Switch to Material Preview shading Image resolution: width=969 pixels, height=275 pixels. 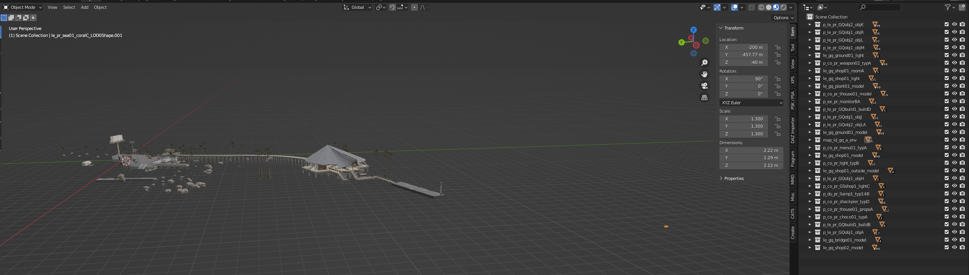tap(776, 7)
